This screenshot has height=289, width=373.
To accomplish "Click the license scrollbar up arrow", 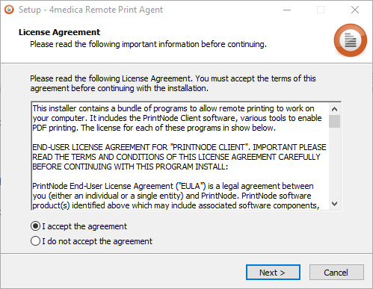I will tap(334, 109).
